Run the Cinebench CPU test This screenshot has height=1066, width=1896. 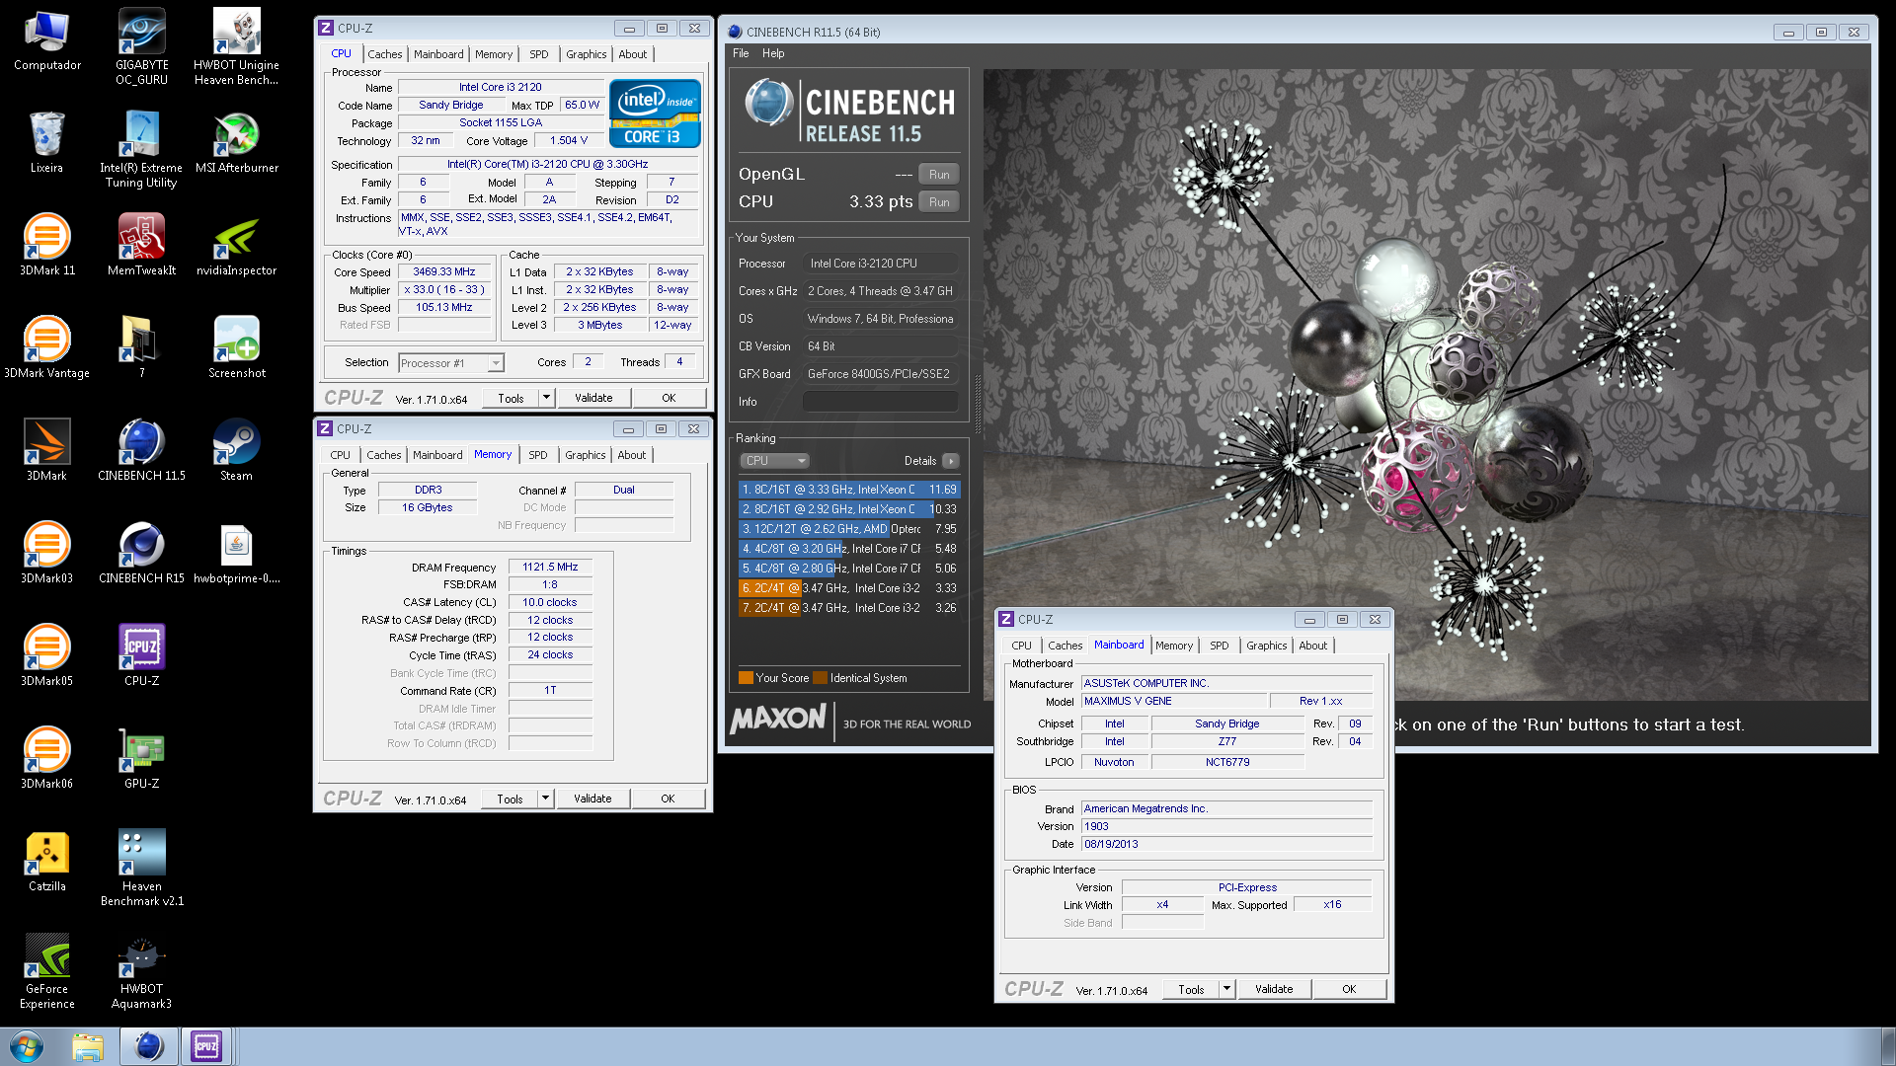point(939,202)
